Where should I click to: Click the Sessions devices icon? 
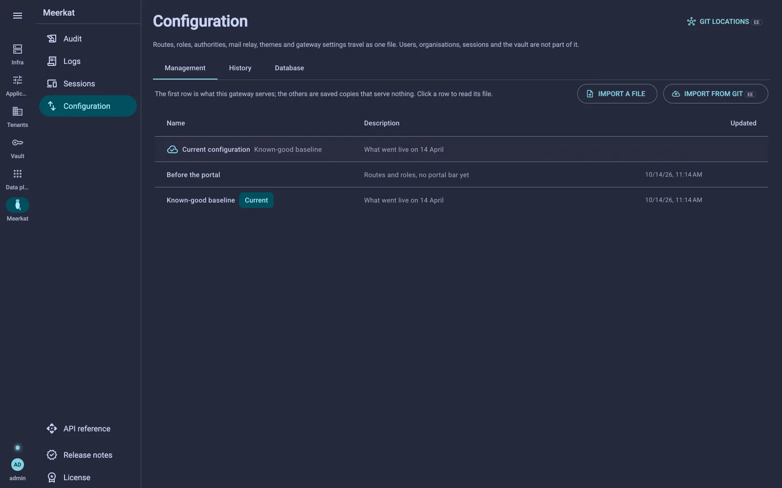[x=52, y=83]
